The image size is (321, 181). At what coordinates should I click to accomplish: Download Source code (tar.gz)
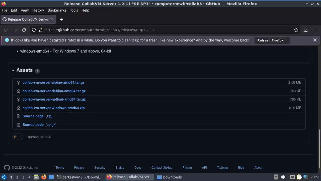(39, 125)
